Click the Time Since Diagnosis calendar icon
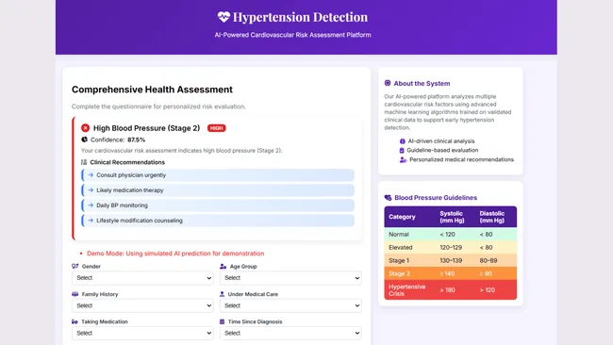The width and height of the screenshot is (613, 345). [x=222, y=321]
